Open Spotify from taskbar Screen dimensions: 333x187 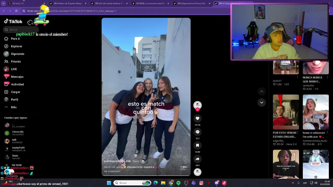178,183
